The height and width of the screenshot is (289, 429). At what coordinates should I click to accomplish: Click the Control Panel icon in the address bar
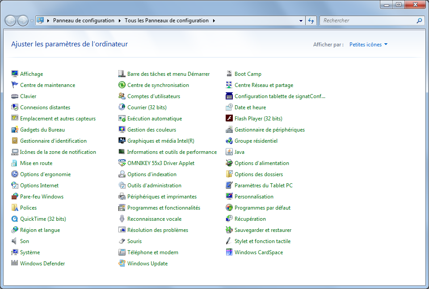click(x=40, y=20)
